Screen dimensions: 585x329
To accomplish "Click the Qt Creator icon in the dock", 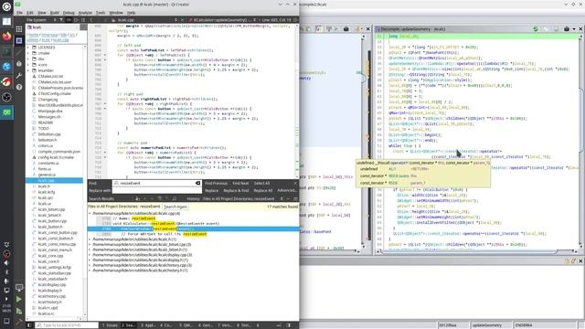I will pos(6,112).
